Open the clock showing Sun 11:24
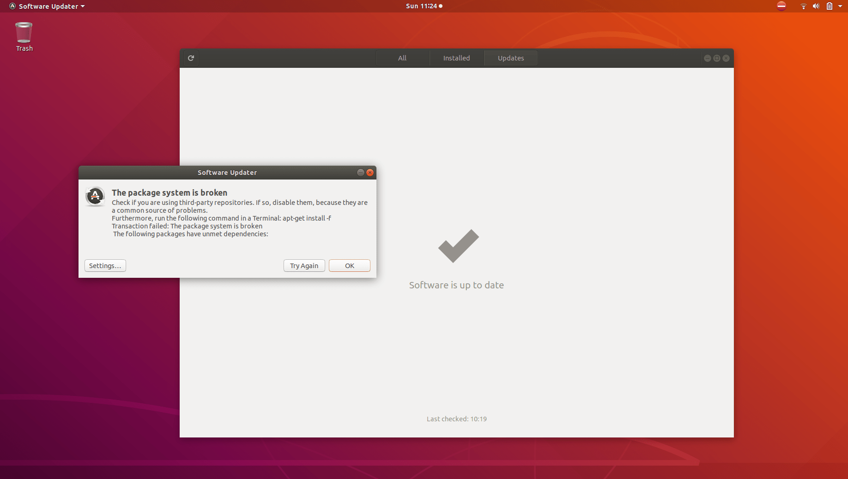The image size is (848, 479). (424, 6)
